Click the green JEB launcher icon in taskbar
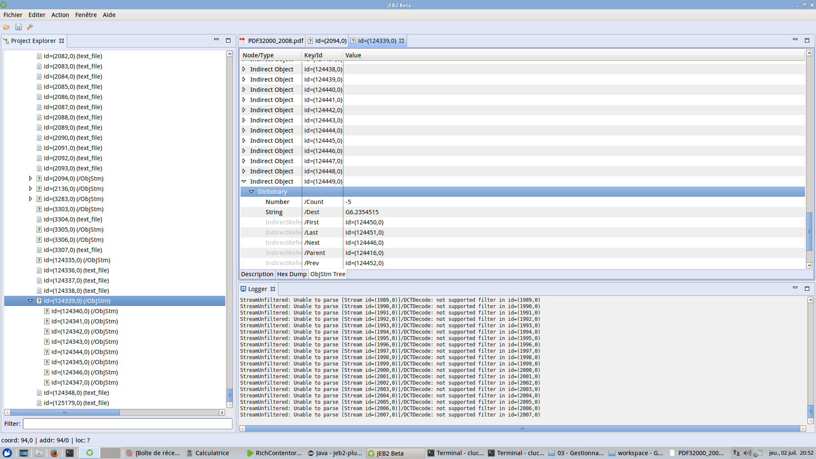 coord(90,453)
